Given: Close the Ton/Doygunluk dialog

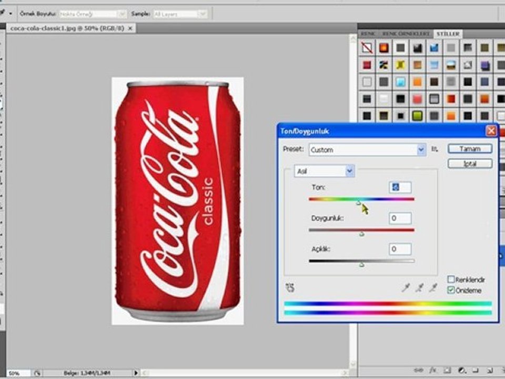Looking at the screenshot, I should 491,131.
